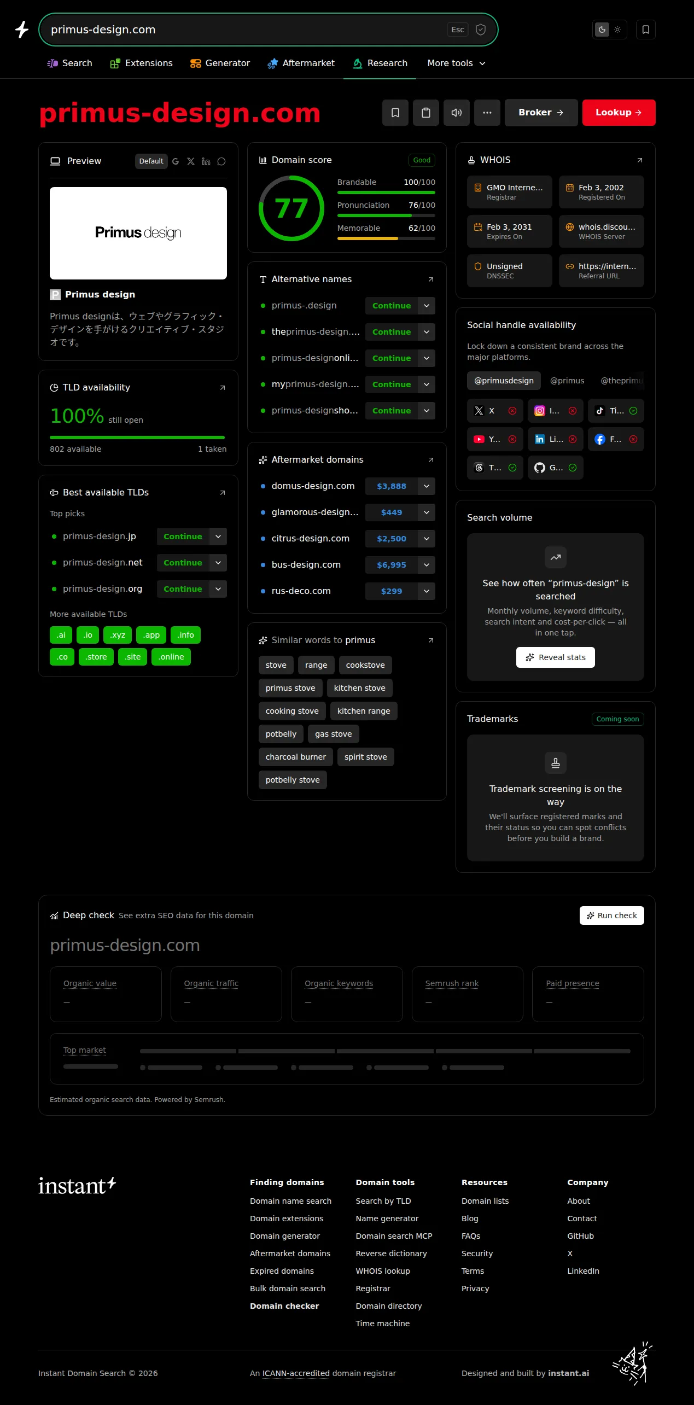Select the @primusdesign handle option
This screenshot has height=1405, width=694.
click(x=504, y=381)
